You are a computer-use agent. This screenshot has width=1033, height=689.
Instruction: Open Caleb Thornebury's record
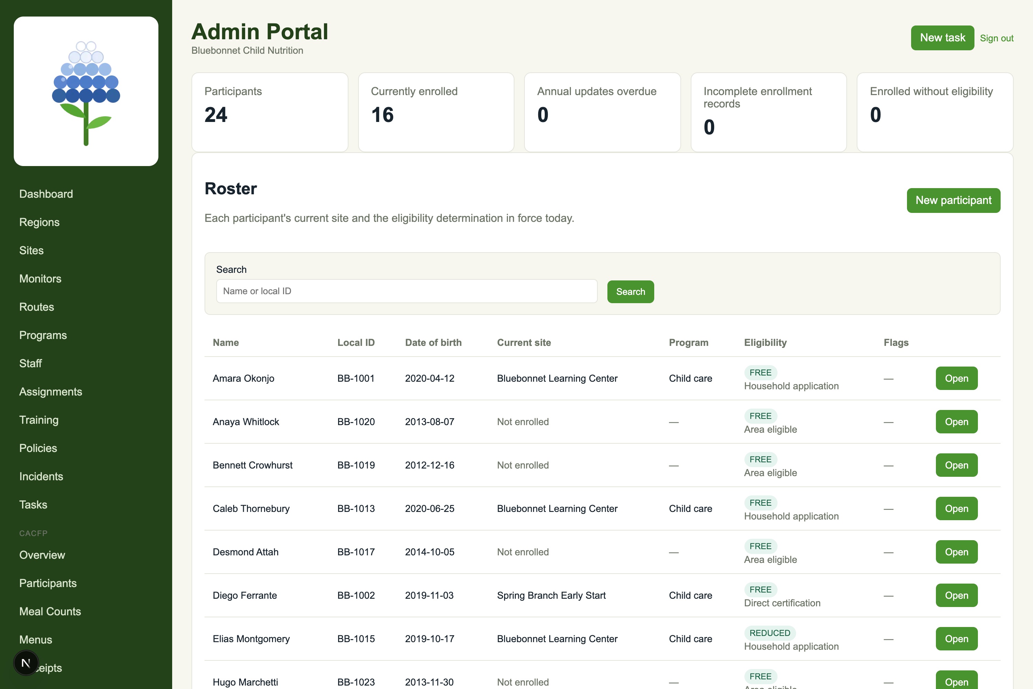click(x=957, y=508)
